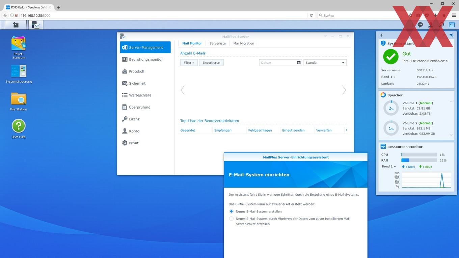Image resolution: width=459 pixels, height=258 pixels.
Task: Click the Laufzeit value 05:22:41
Action: click(423, 84)
